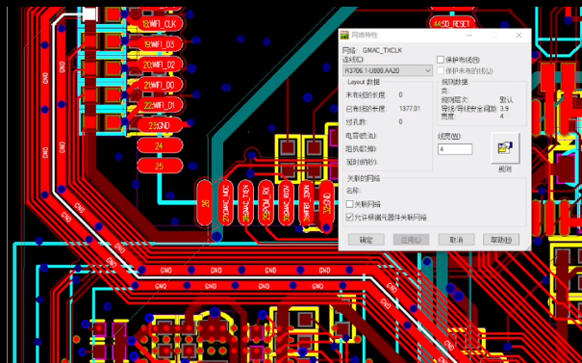Select the red pad numbered 25

coord(160,166)
